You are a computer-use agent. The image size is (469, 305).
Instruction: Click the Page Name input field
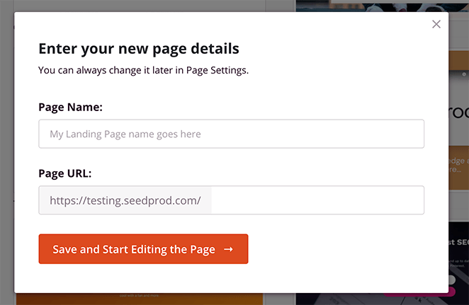231,134
